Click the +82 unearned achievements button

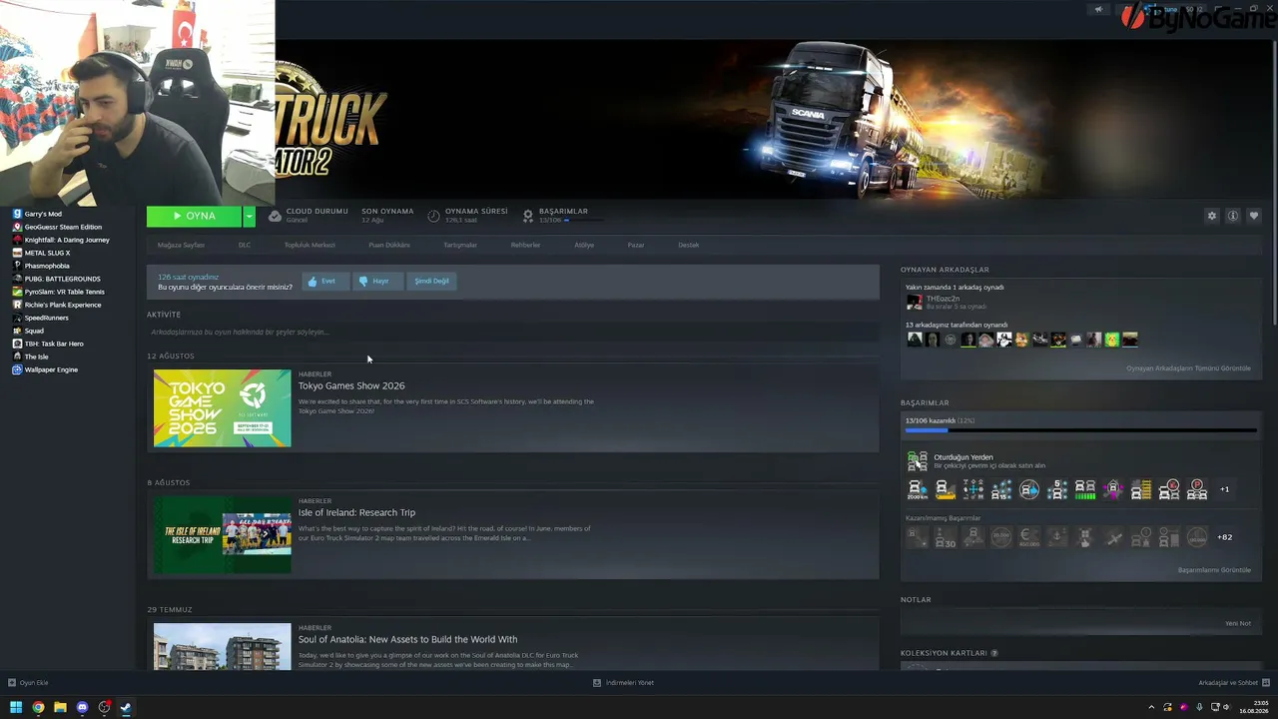[x=1225, y=537]
